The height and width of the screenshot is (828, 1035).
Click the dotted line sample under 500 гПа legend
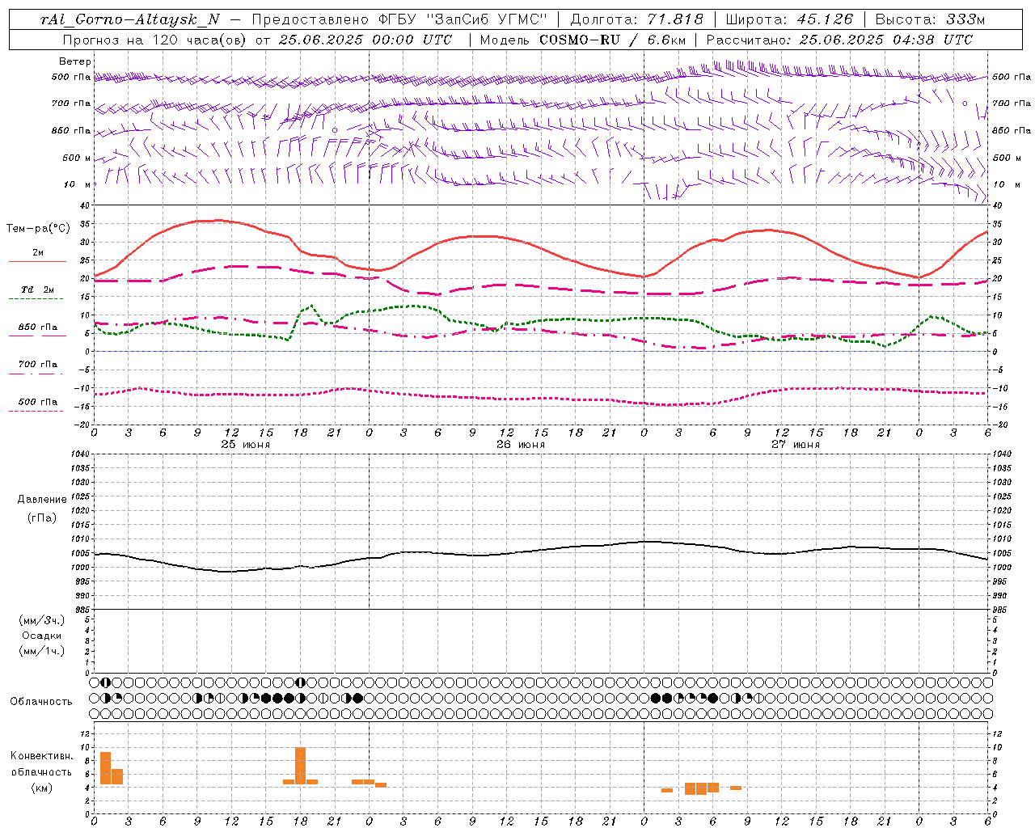tap(36, 411)
